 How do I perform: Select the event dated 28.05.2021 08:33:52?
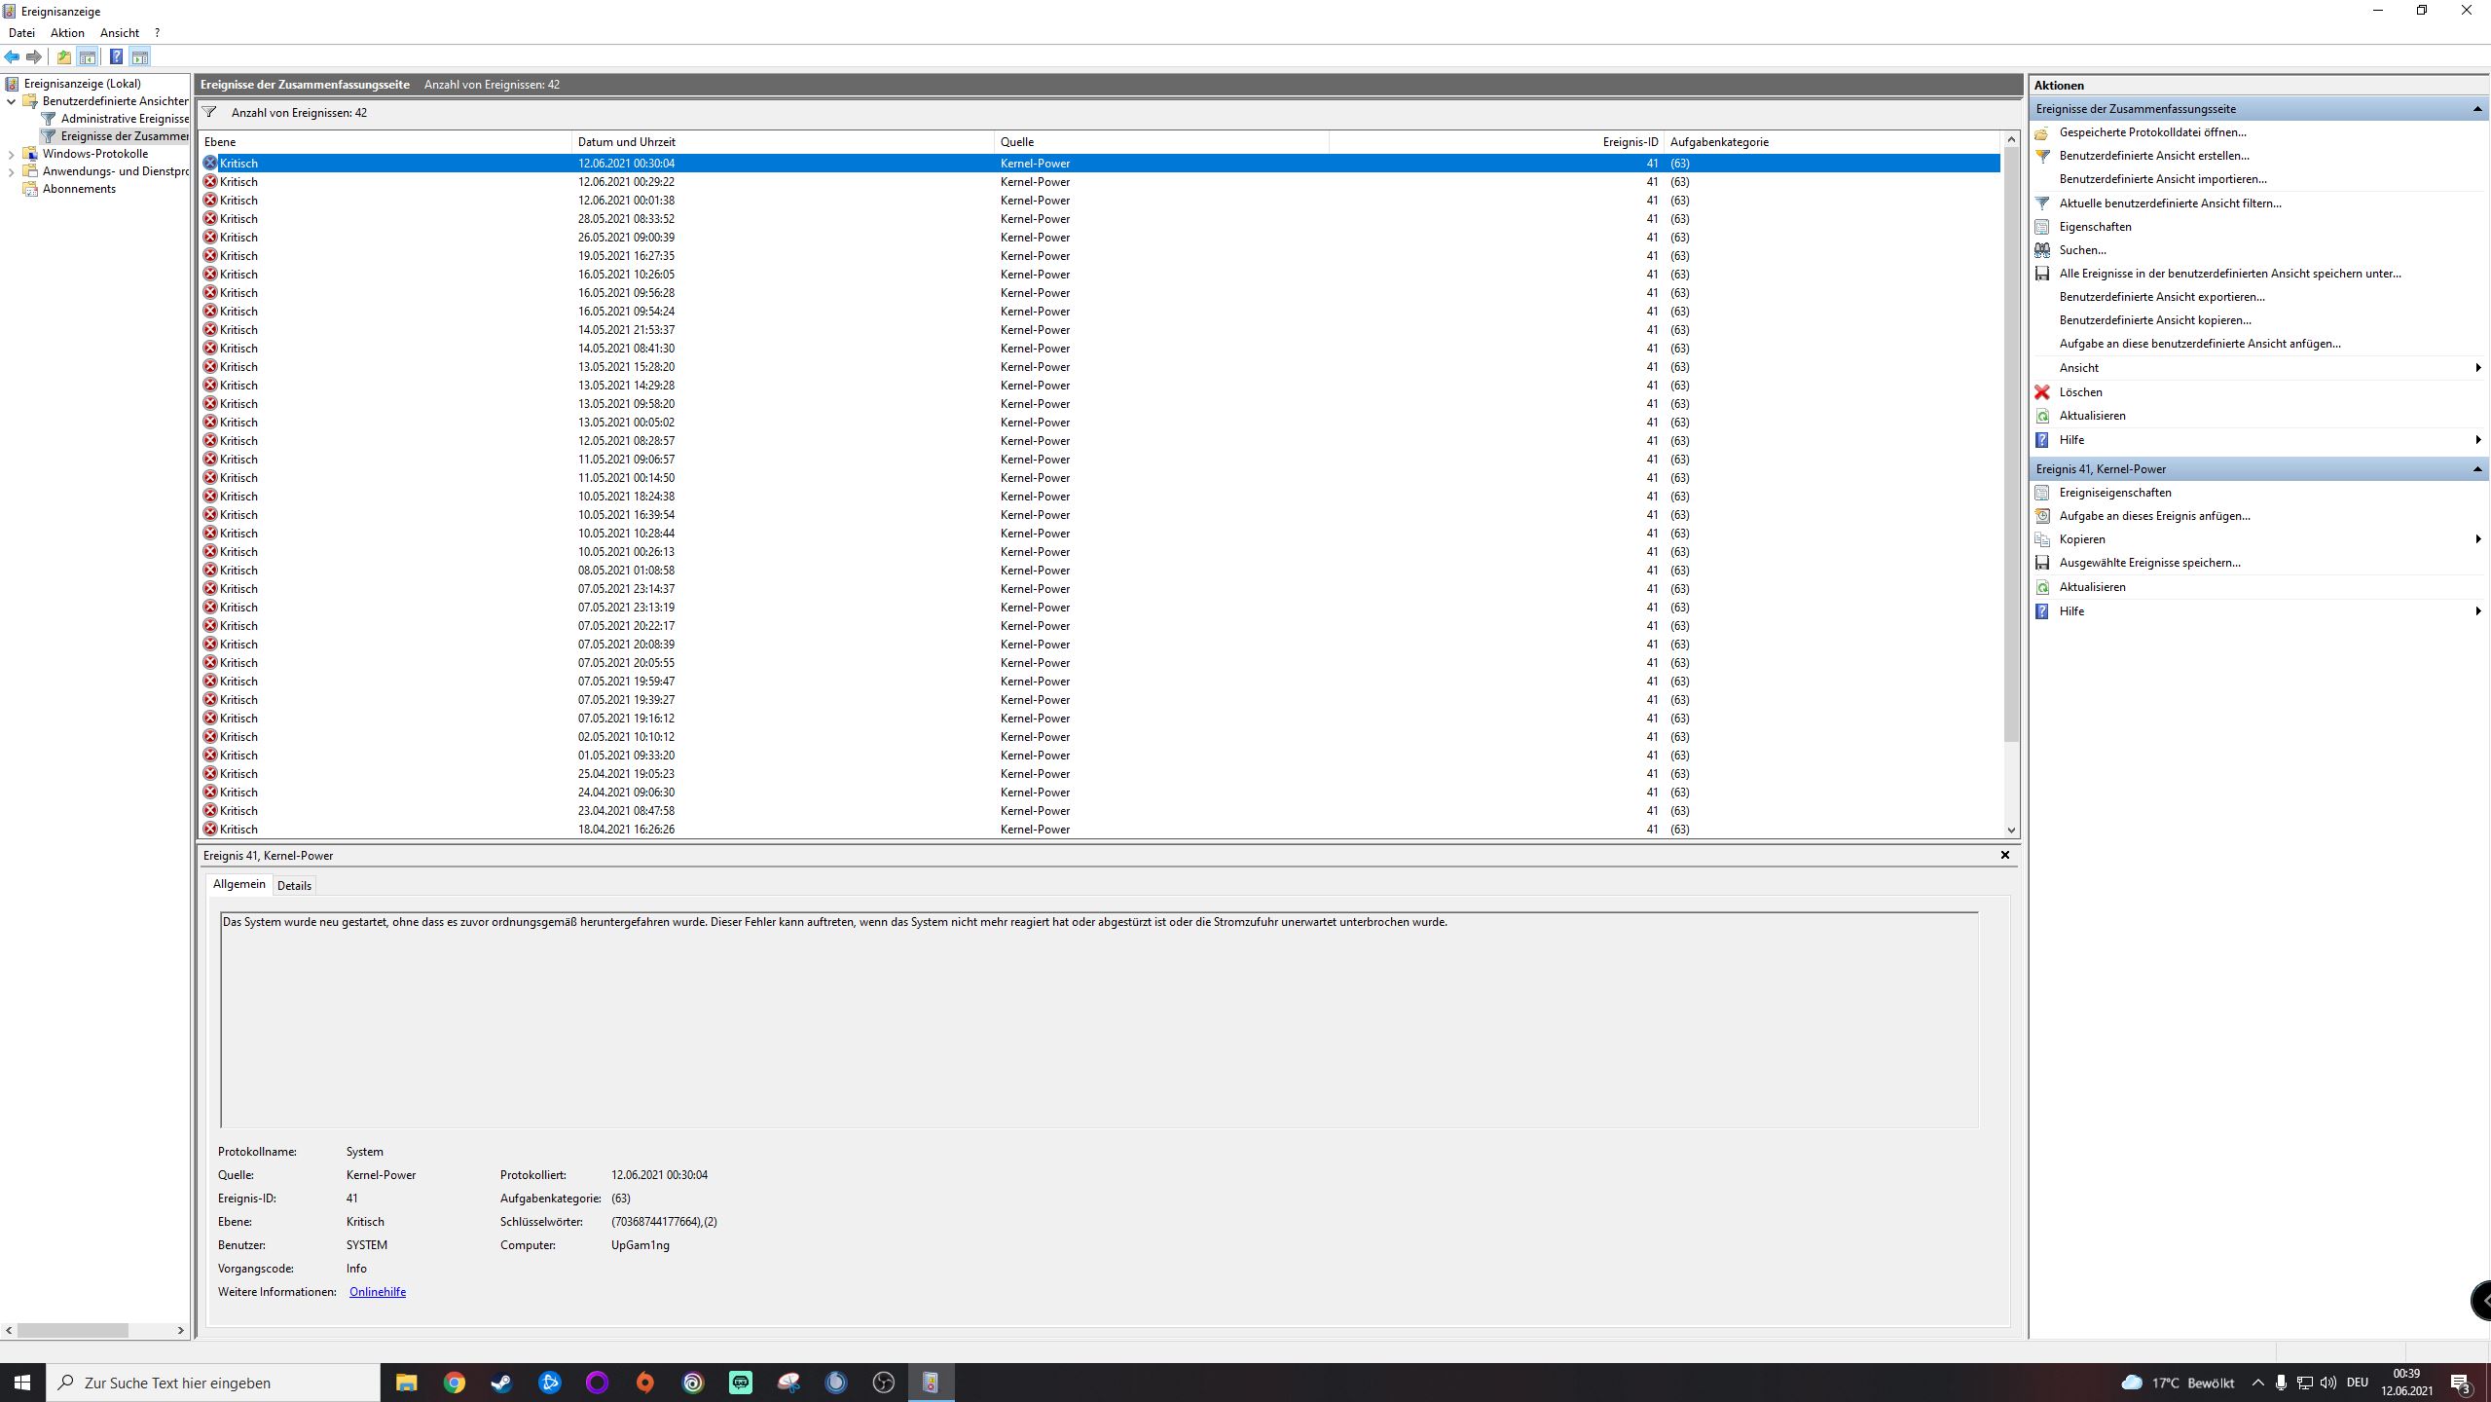tap(626, 219)
